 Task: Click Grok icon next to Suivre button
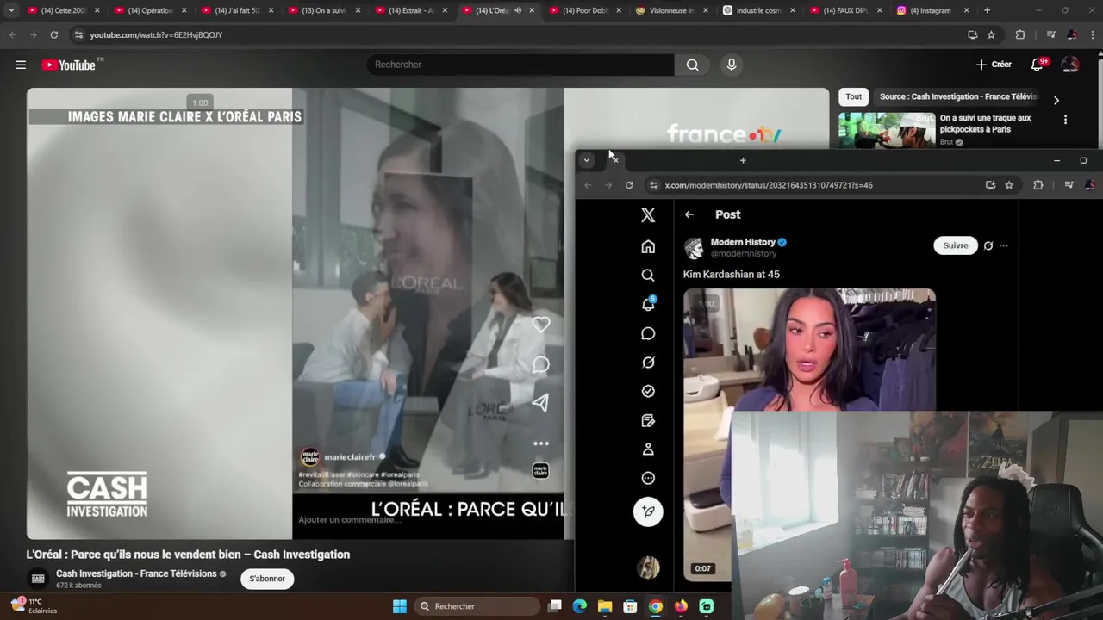[x=988, y=245]
